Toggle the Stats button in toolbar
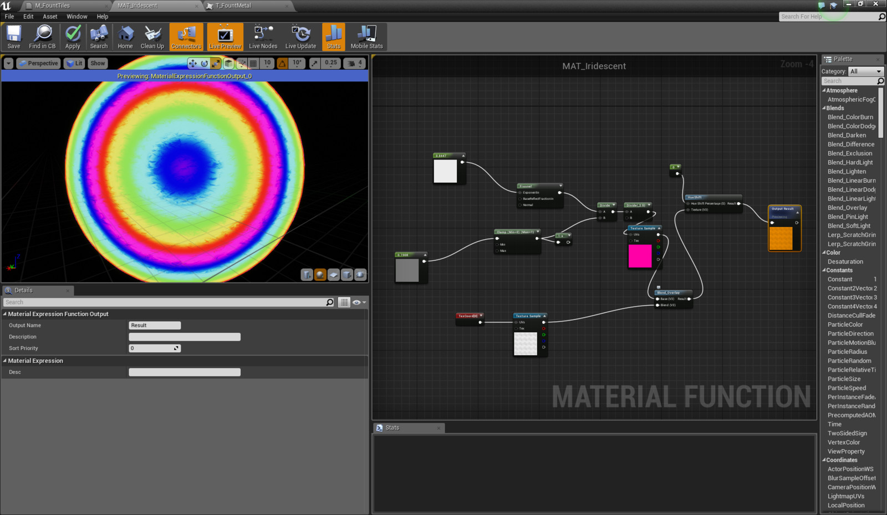 [x=334, y=37]
